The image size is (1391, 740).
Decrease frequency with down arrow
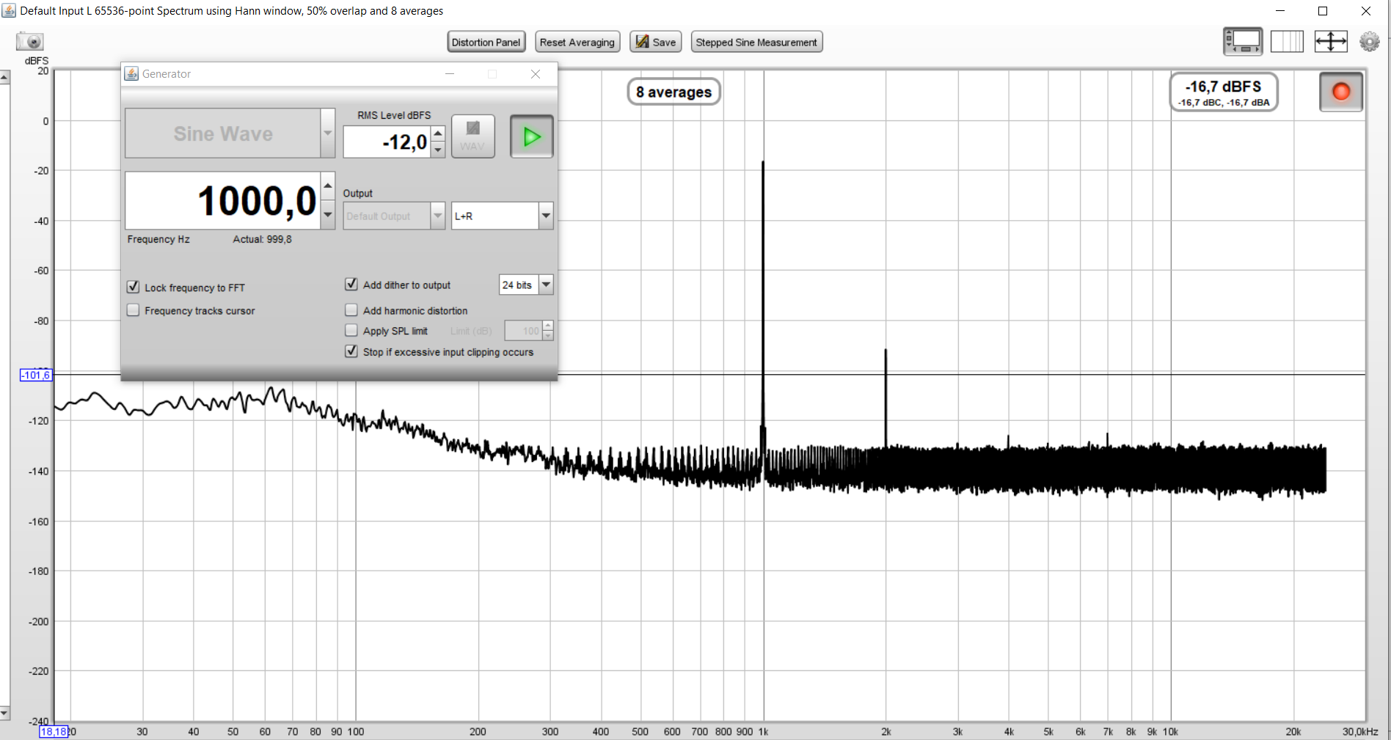point(328,215)
